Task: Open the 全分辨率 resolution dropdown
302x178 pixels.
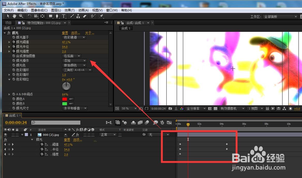Action: point(196,108)
